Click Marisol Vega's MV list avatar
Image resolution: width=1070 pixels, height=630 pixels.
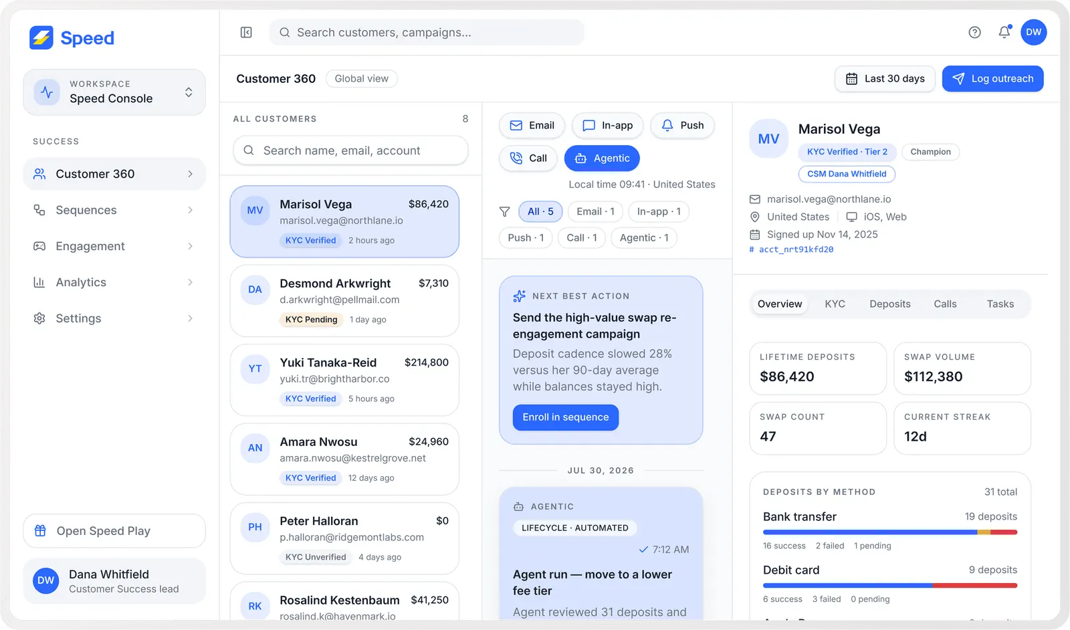point(255,210)
